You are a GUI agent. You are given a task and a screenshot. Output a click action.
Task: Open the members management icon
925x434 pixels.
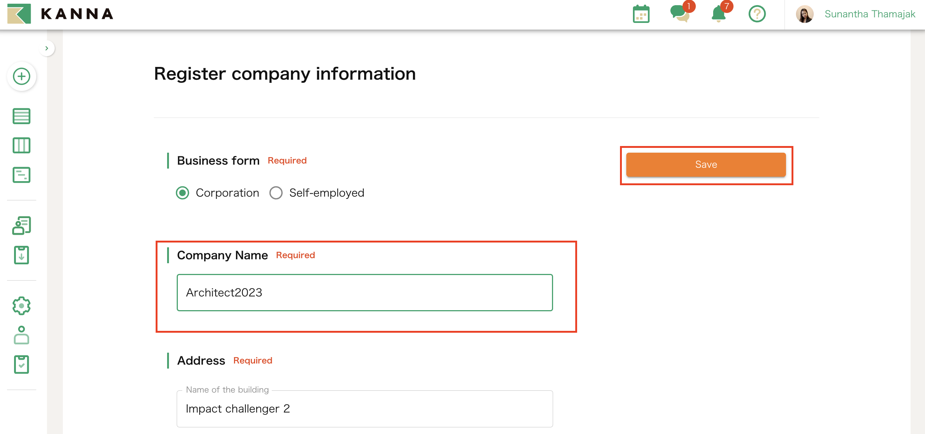pos(21,225)
